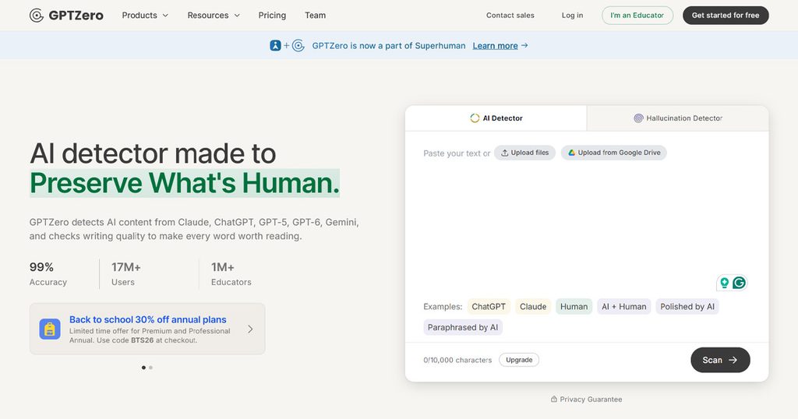Click the Upload files button
This screenshot has height=419, width=798.
[524, 153]
